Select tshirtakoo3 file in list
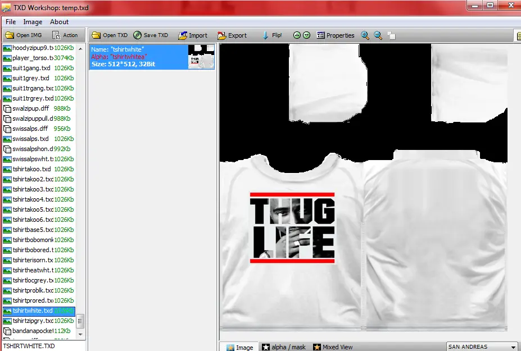The width and height of the screenshot is (521, 351). [39, 189]
